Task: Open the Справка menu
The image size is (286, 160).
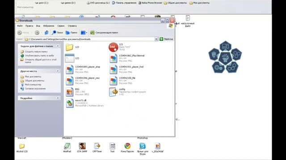Action: pyautogui.click(x=72, y=26)
